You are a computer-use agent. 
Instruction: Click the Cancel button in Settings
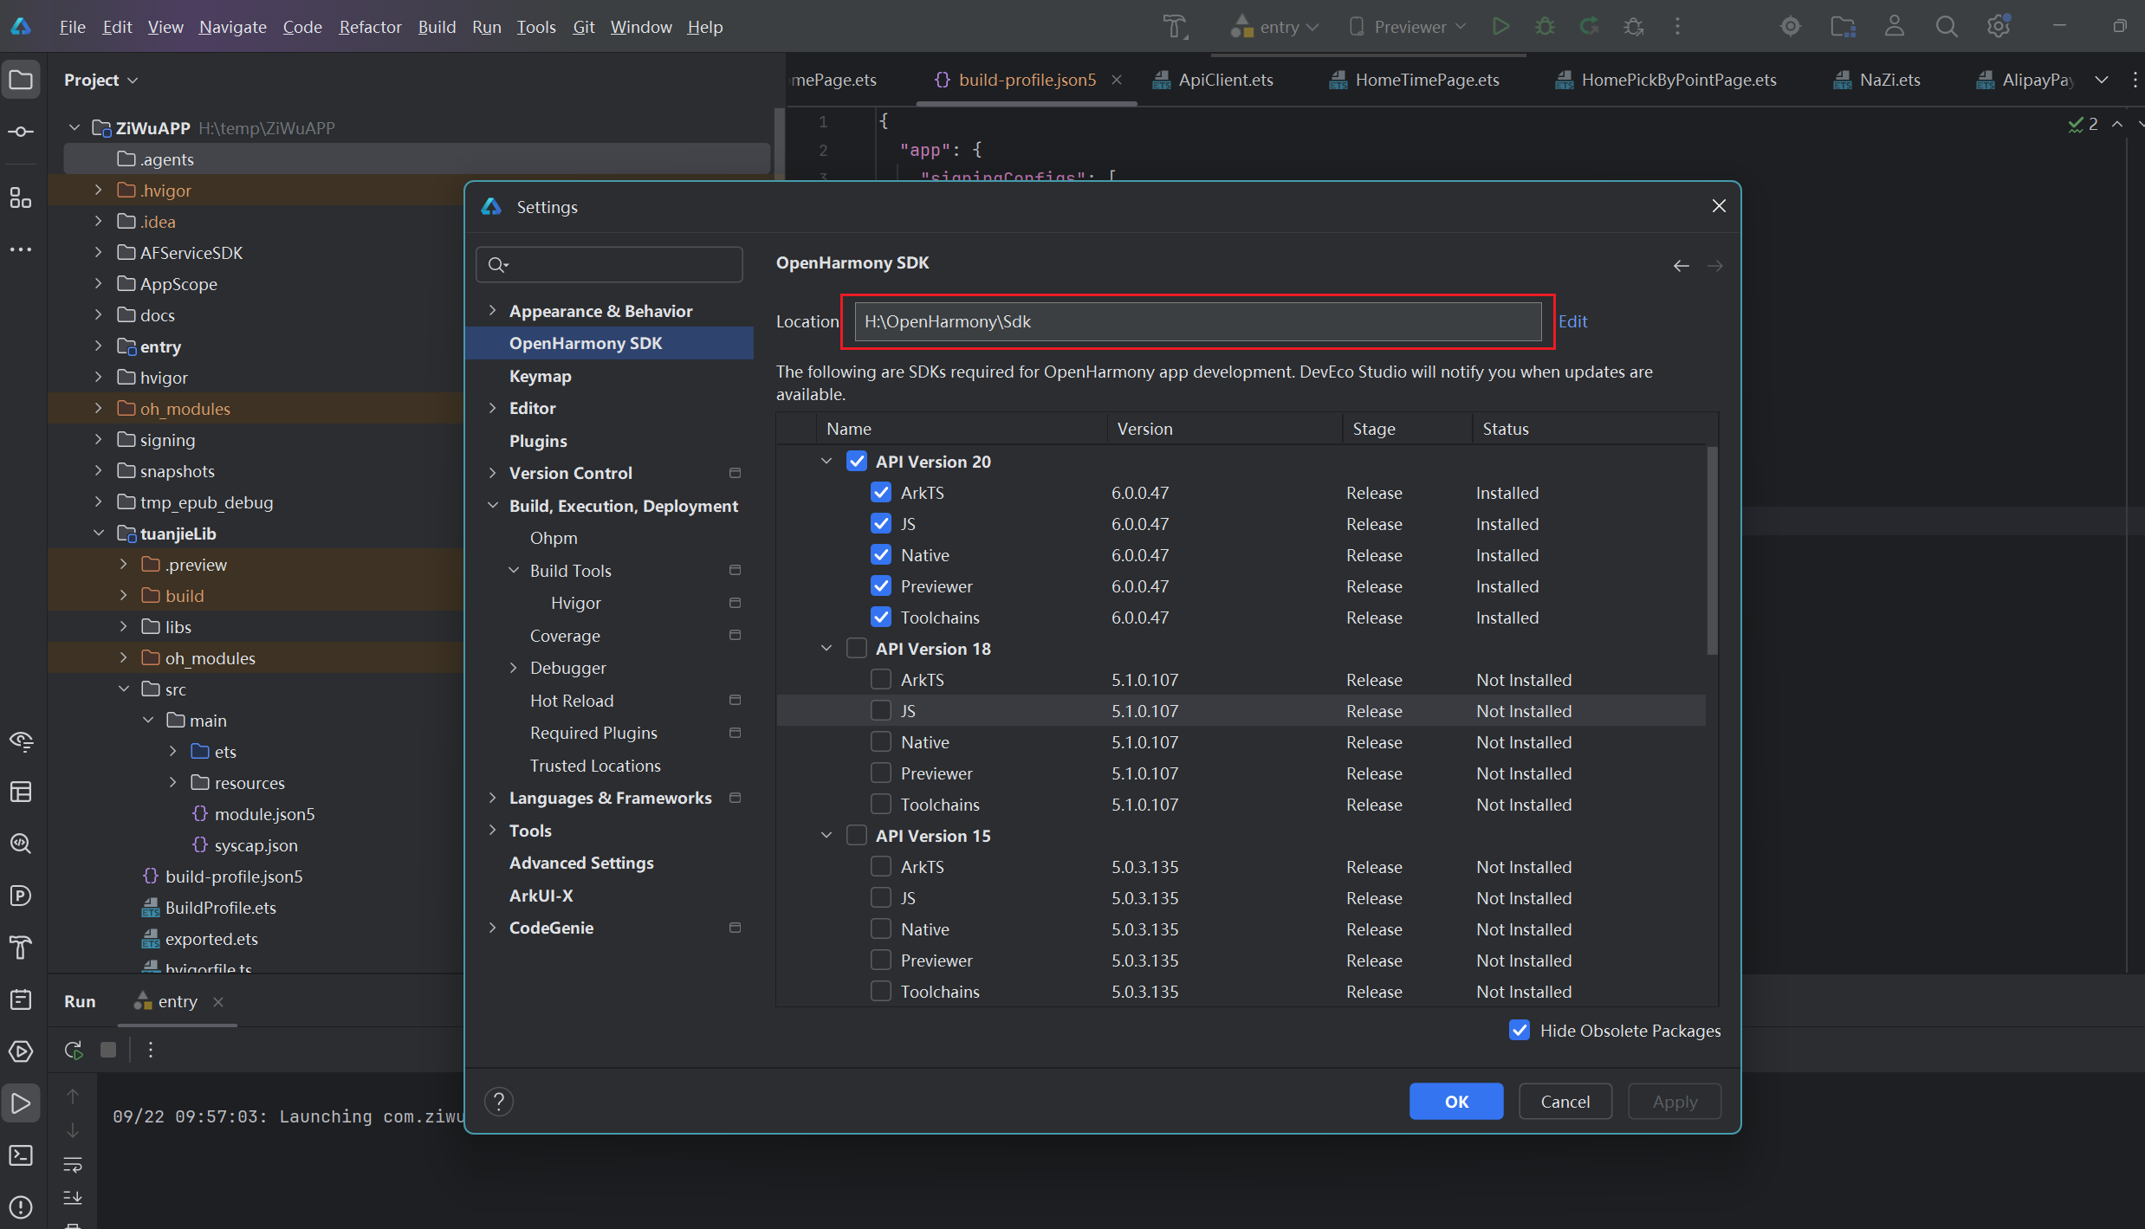pyautogui.click(x=1565, y=1102)
